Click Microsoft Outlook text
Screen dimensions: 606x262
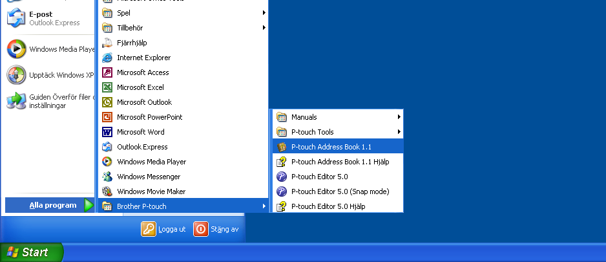click(145, 102)
